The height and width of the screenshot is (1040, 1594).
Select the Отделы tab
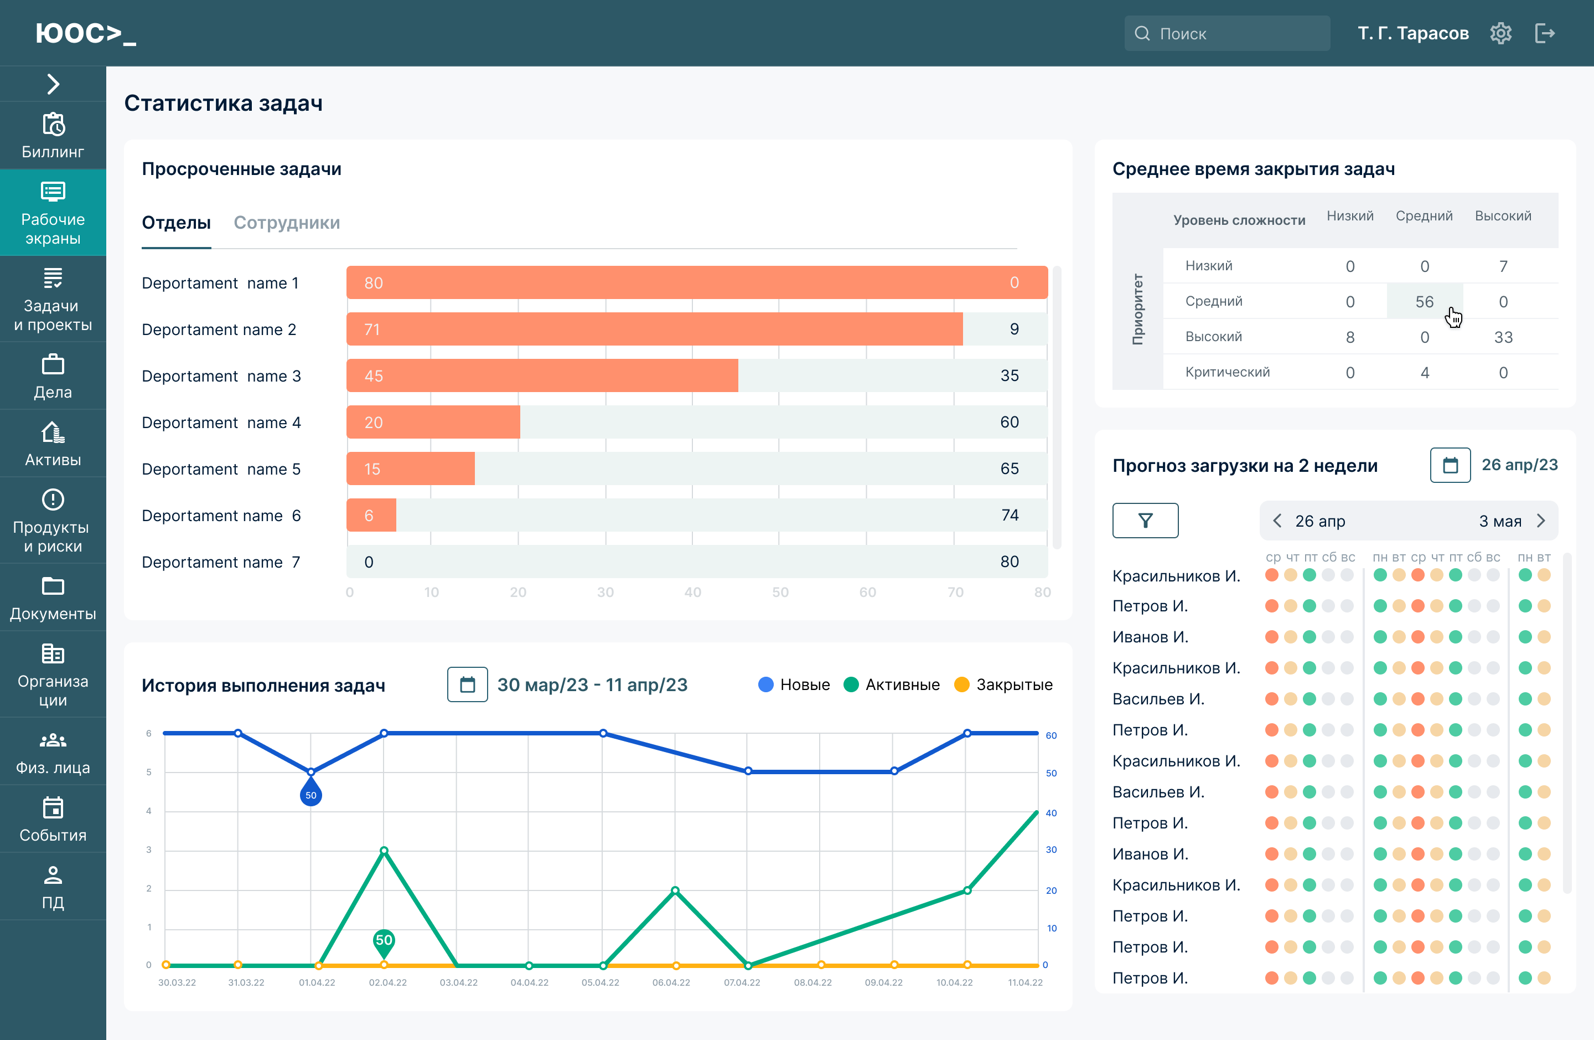click(x=176, y=223)
